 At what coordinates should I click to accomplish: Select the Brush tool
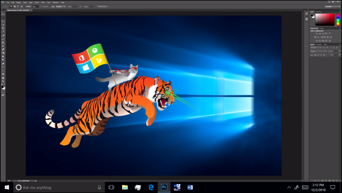[3, 39]
